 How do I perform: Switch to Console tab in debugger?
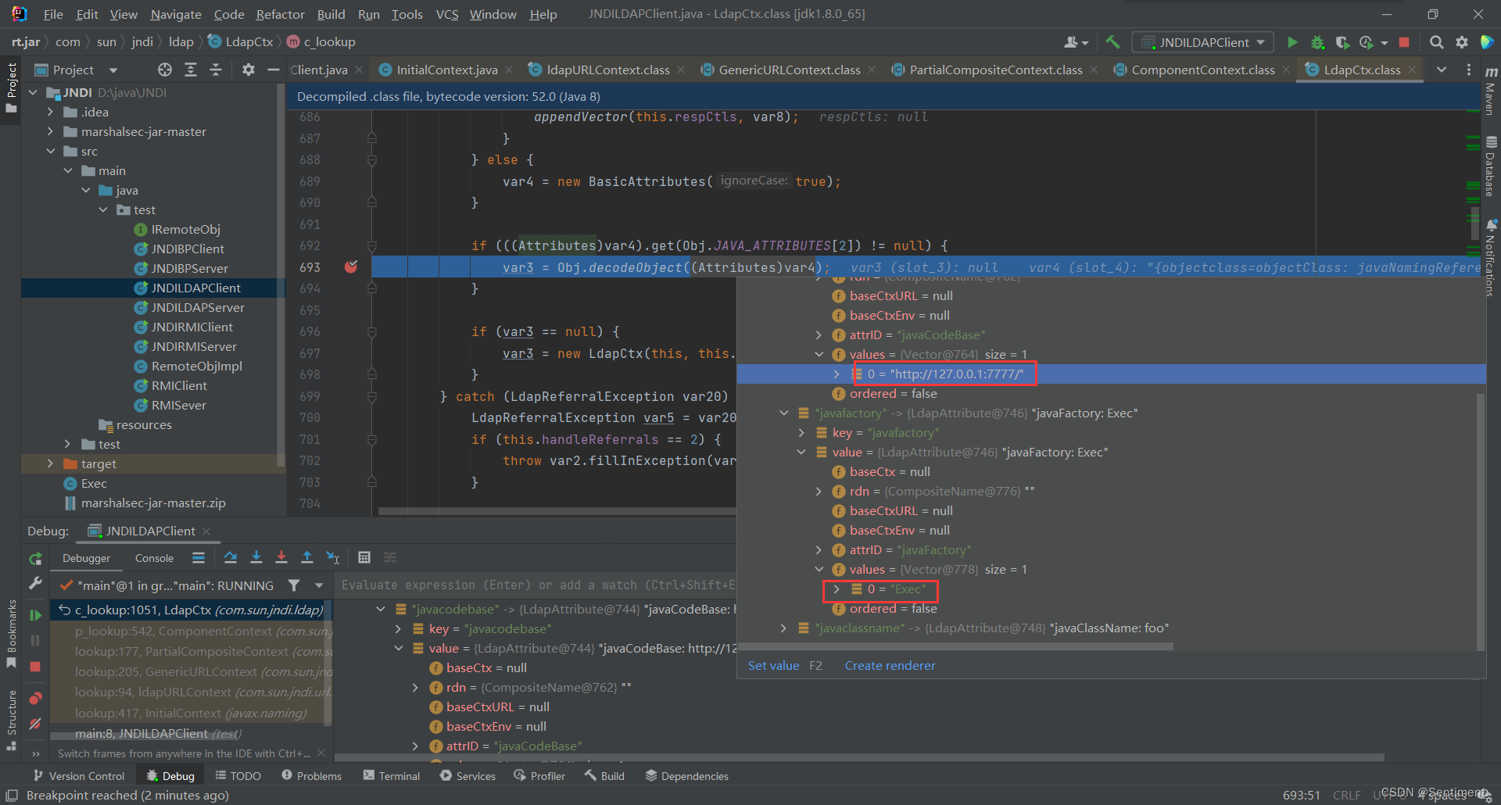coord(154,558)
